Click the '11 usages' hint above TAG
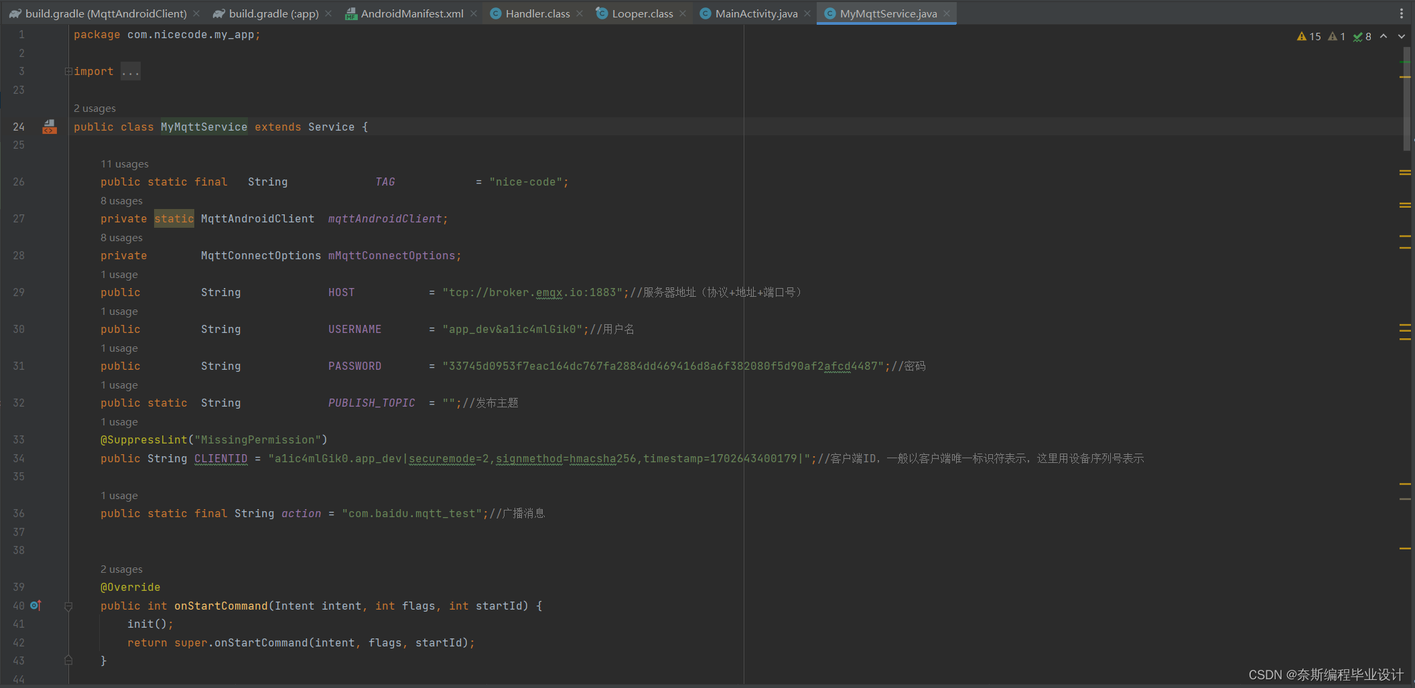This screenshot has height=688, width=1415. click(x=125, y=164)
